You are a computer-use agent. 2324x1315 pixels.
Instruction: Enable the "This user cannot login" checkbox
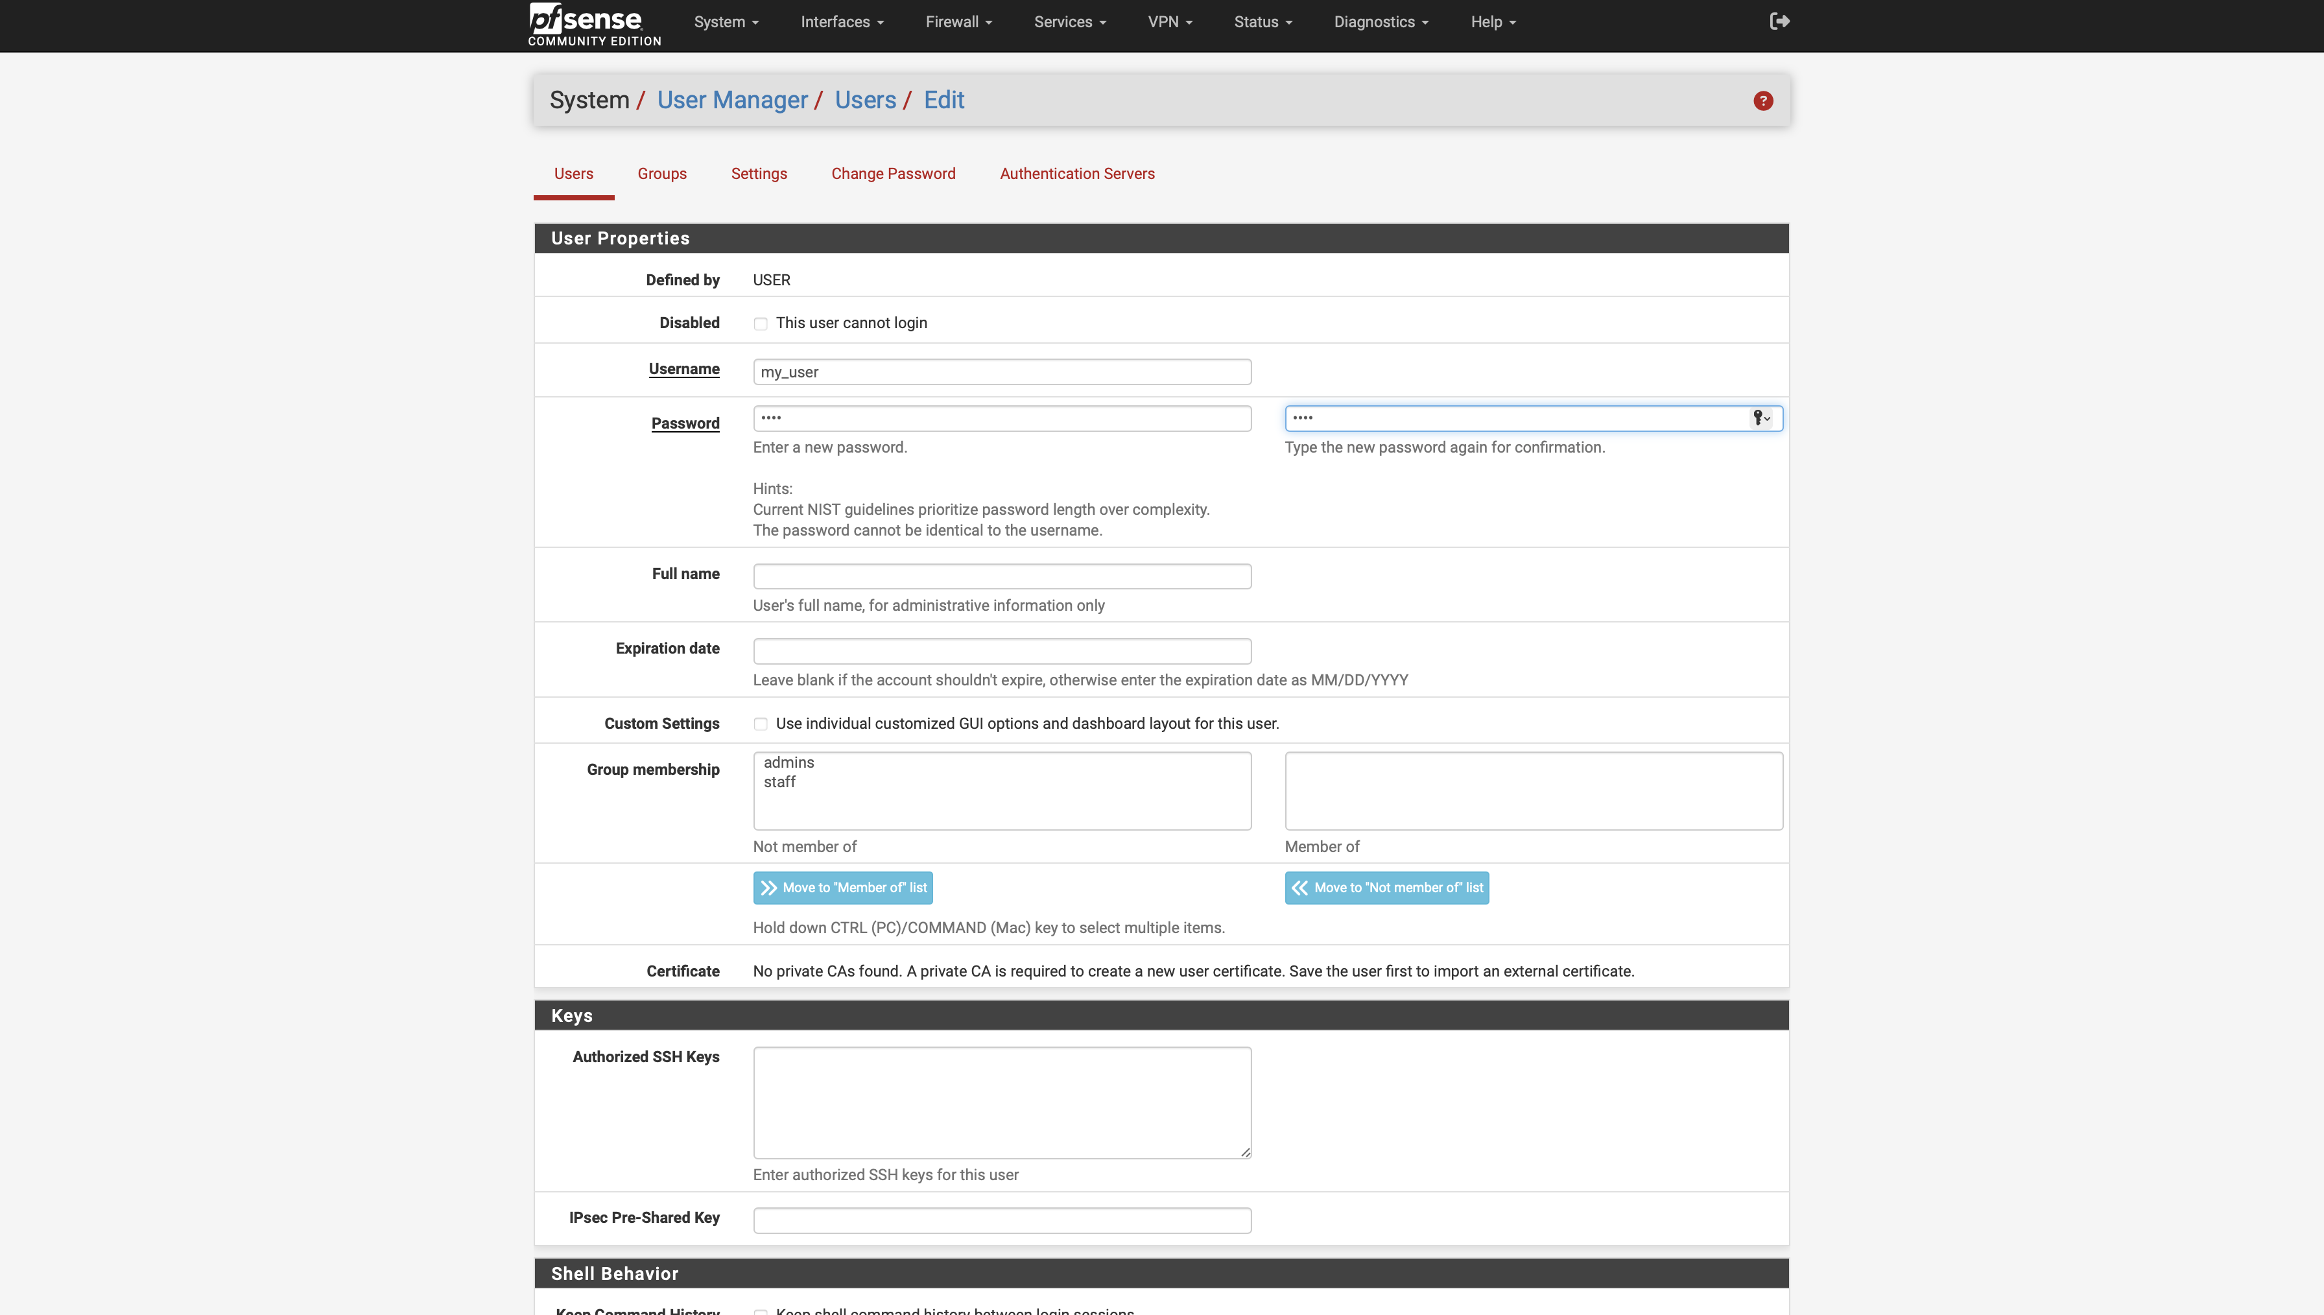pos(760,322)
